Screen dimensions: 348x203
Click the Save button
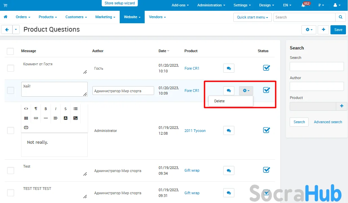pyautogui.click(x=338, y=30)
